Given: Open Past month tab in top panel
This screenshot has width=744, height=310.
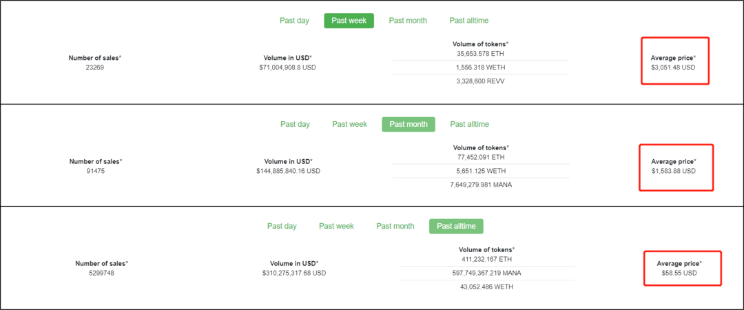Looking at the screenshot, I should click(x=408, y=21).
